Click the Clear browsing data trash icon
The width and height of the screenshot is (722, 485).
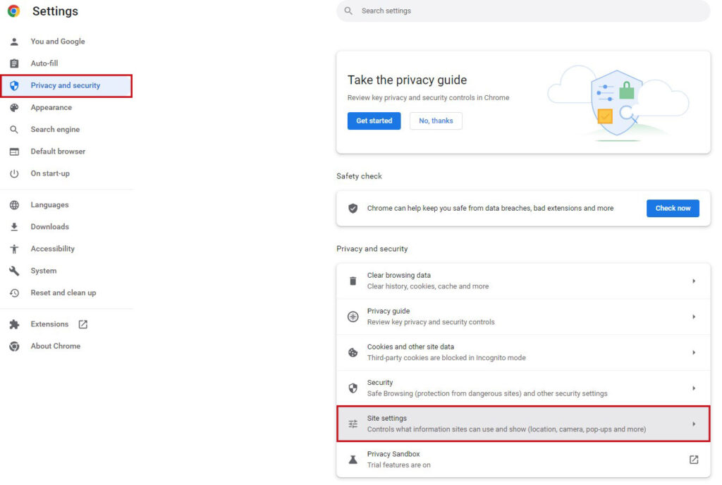353,281
